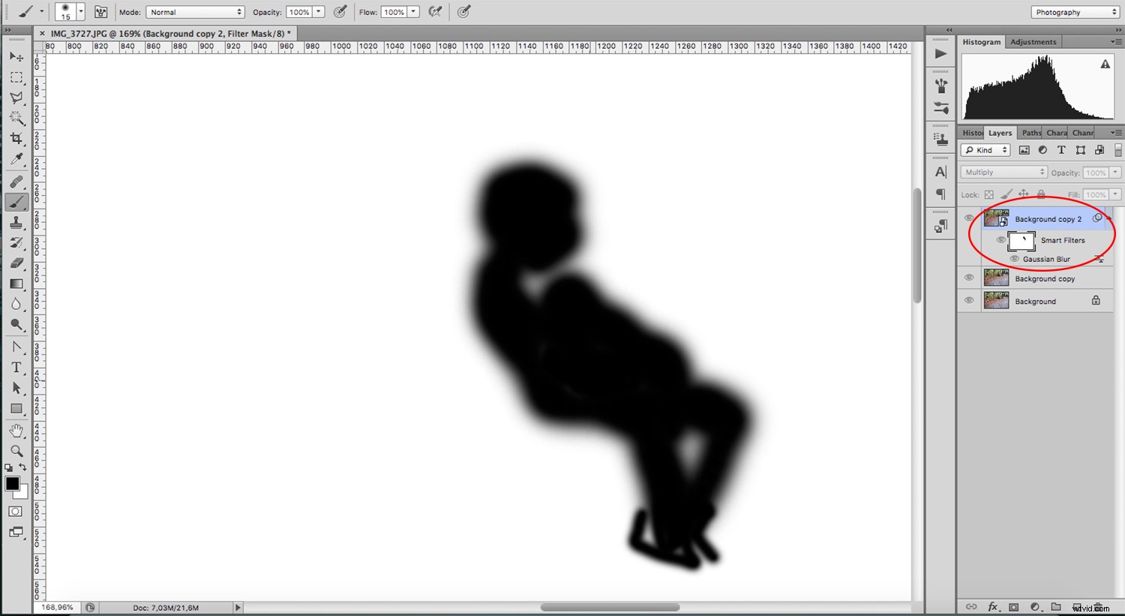Image resolution: width=1125 pixels, height=616 pixels.
Task: Click the black foreground color swatch
Action: (12, 484)
